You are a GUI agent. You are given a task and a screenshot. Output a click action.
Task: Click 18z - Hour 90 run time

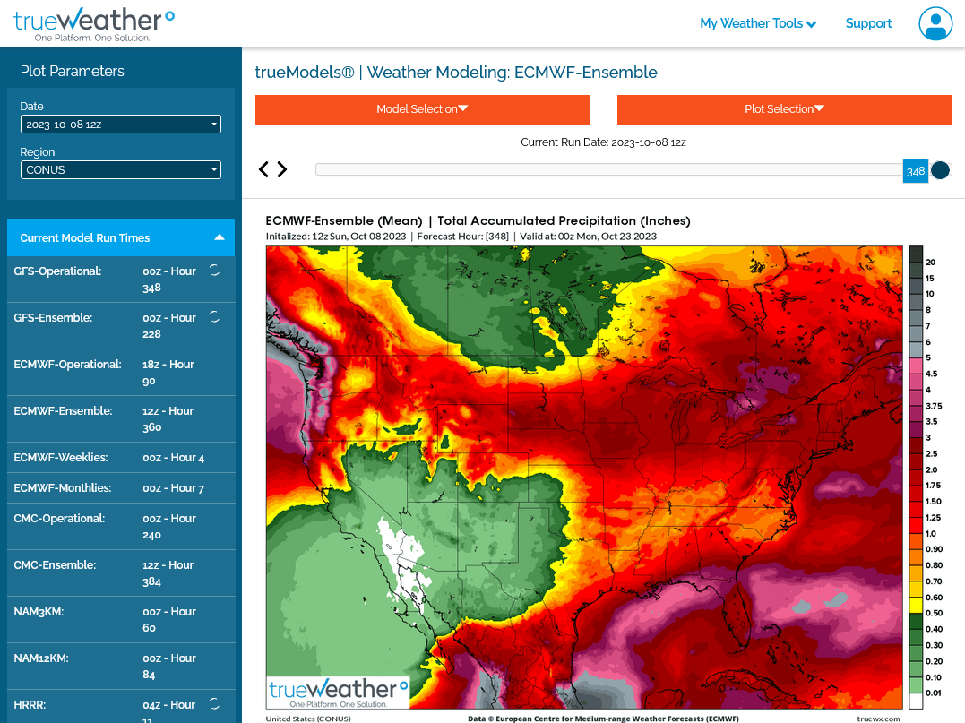point(168,373)
